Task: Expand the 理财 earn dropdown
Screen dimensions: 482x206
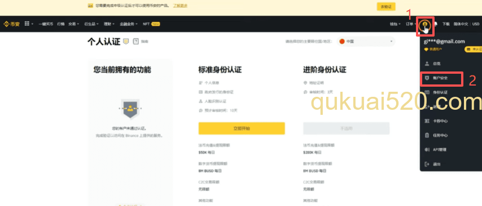Action: click(109, 24)
